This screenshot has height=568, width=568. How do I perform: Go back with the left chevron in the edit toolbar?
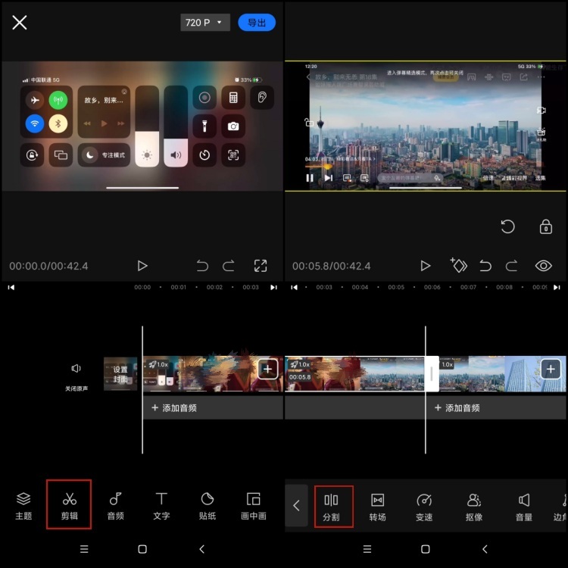coord(296,505)
